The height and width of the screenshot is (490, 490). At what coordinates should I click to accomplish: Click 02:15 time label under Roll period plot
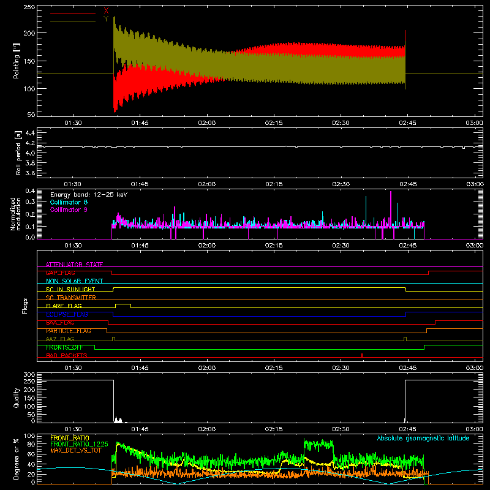tap(274, 184)
